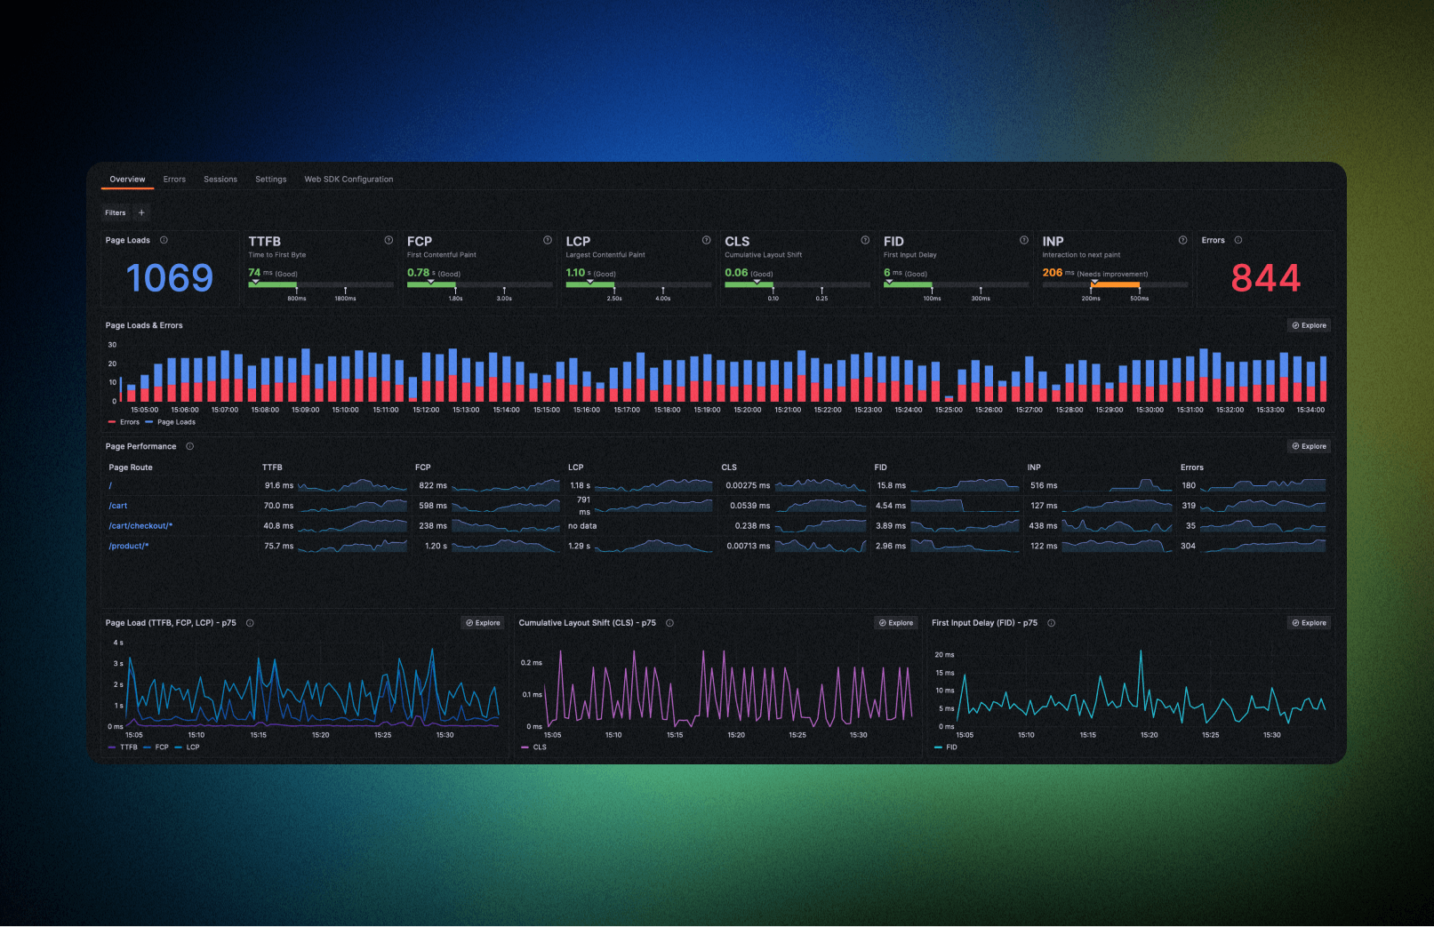Viewport: 1434px width, 927px height.
Task: Click the Filters button
Action: (x=116, y=212)
